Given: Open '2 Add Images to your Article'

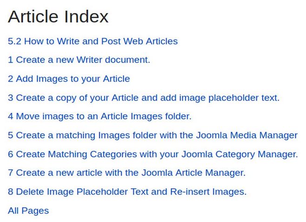Looking at the screenshot, I should (69, 79).
